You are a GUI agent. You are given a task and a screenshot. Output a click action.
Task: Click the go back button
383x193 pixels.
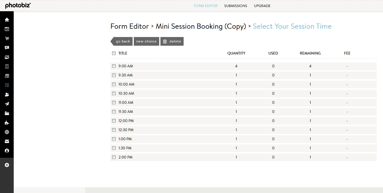tap(123, 41)
